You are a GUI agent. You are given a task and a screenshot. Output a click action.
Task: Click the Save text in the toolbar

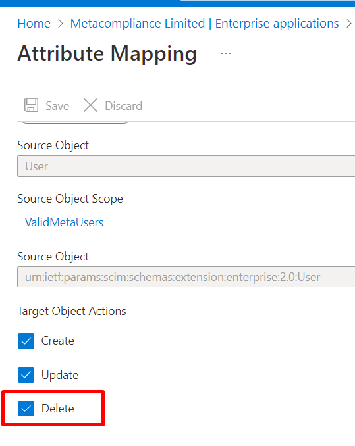[57, 106]
